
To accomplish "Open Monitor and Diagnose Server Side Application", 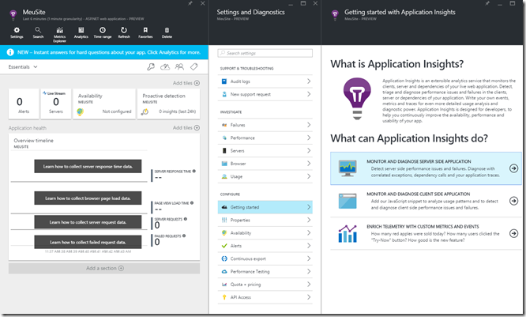I will pyautogui.click(x=426, y=168).
